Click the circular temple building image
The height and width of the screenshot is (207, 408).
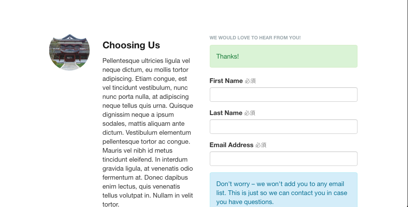coord(69,52)
